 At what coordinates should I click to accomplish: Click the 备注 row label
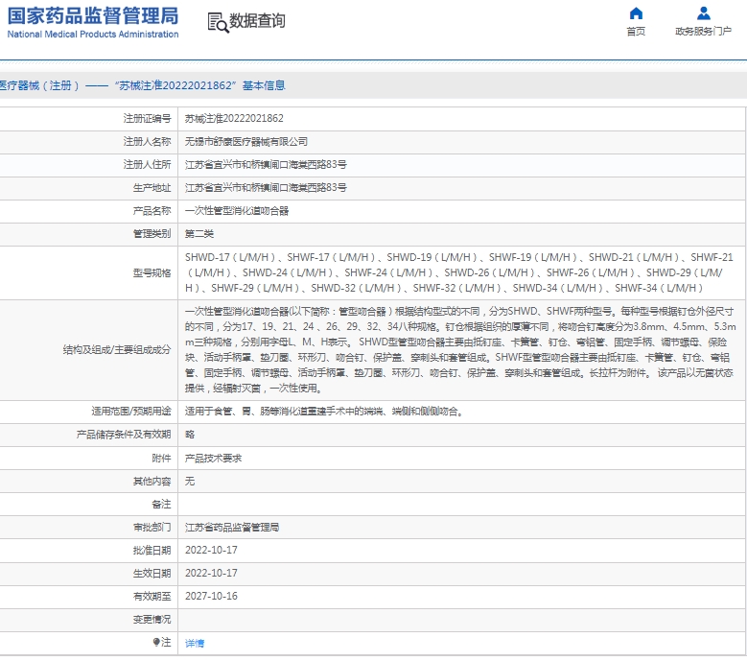161,505
